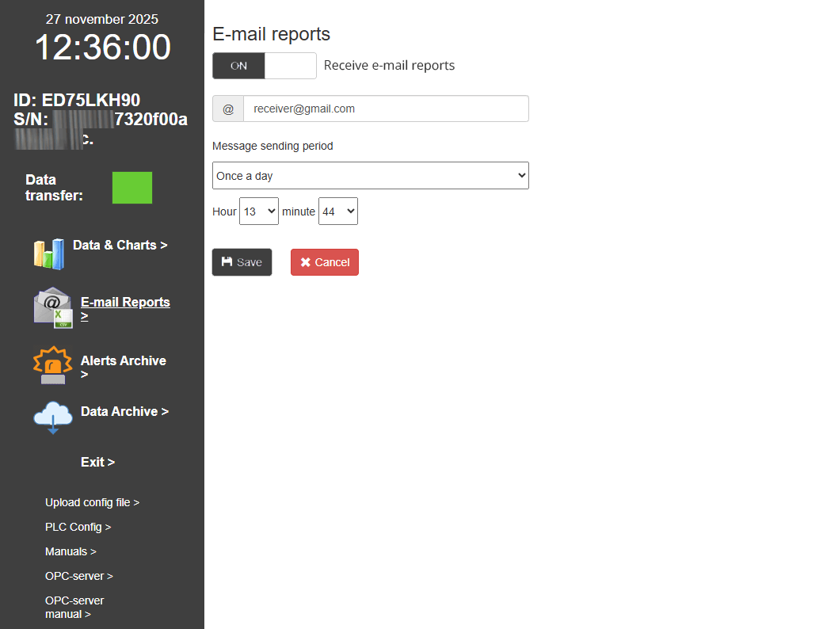Open the Message sending period dropdown

pyautogui.click(x=370, y=176)
